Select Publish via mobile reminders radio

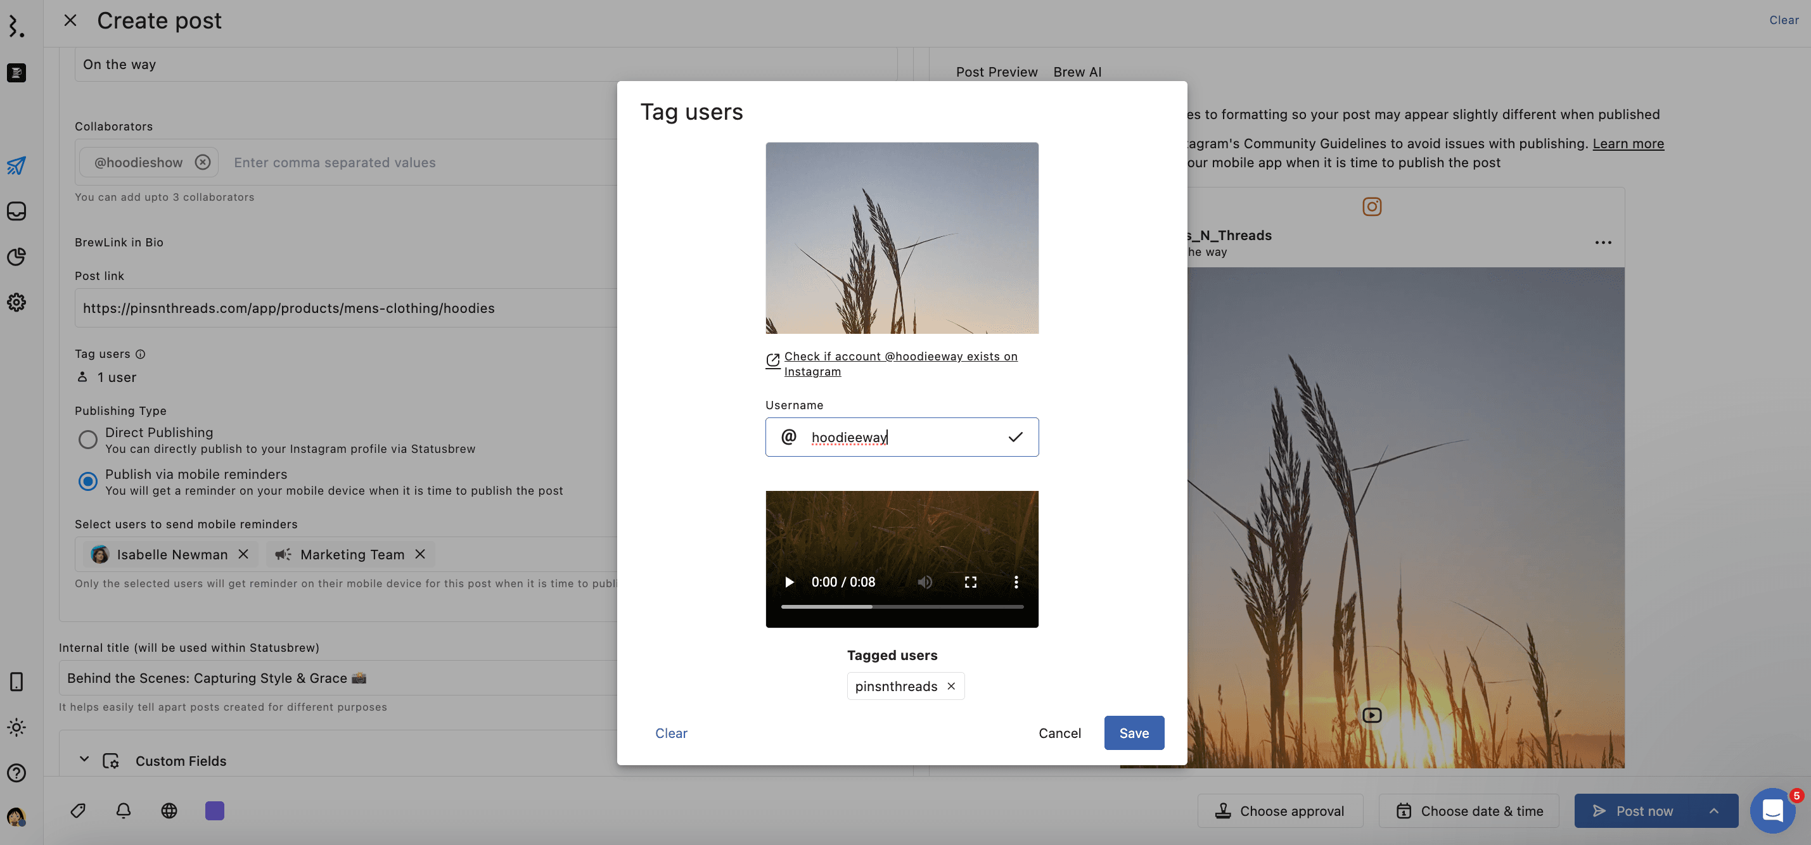[x=88, y=481]
